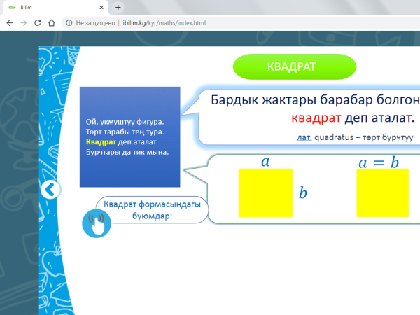This screenshot has height=315, width=420.
Task: Click the browser back arrow
Action: (x=10, y=23)
